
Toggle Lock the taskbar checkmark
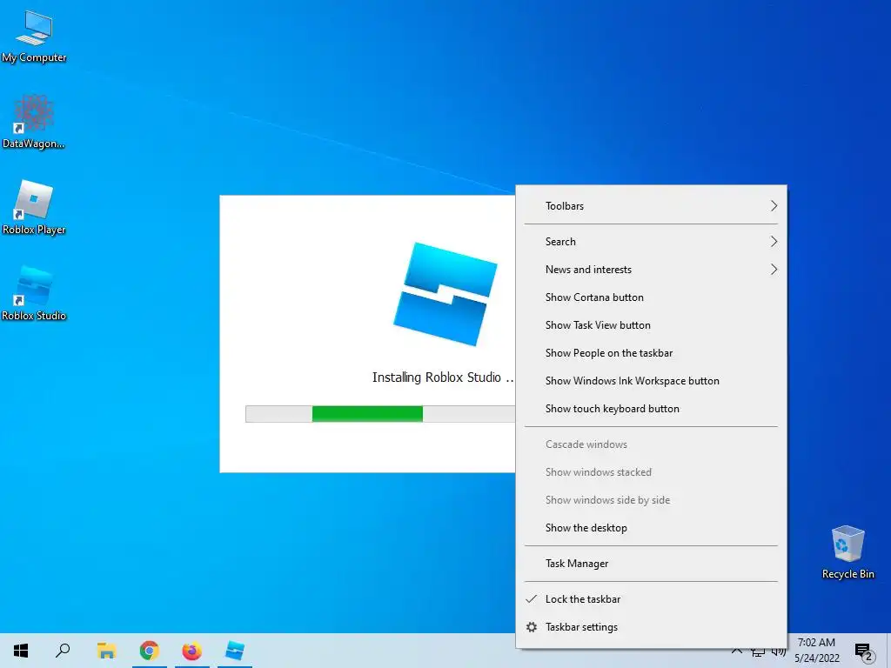click(651, 599)
